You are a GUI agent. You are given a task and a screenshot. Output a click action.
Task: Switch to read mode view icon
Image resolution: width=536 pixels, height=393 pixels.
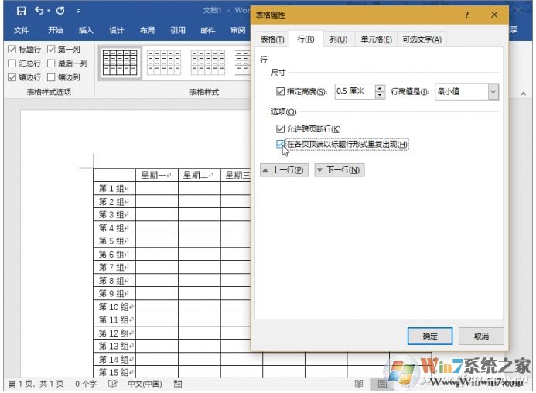click(x=359, y=384)
